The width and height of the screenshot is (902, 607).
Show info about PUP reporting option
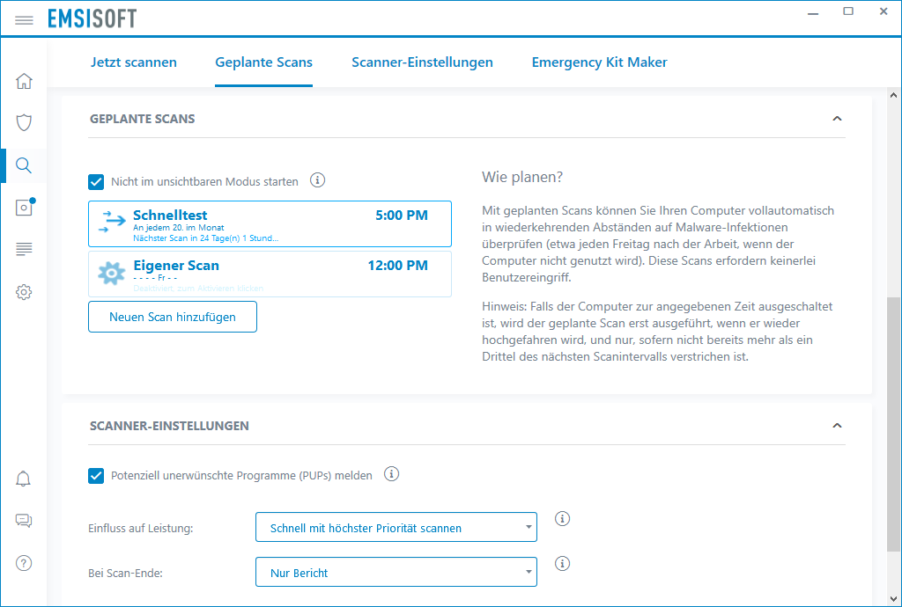391,474
